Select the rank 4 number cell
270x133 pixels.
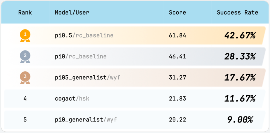tap(25, 99)
